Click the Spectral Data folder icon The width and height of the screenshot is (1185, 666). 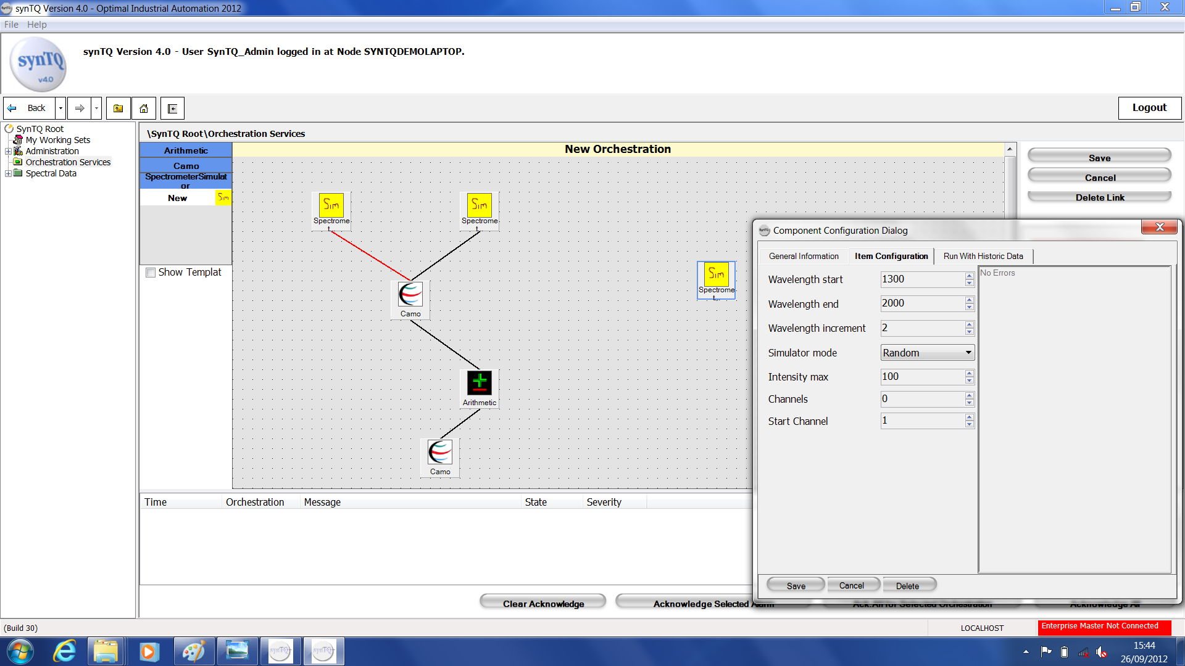pyautogui.click(x=18, y=173)
